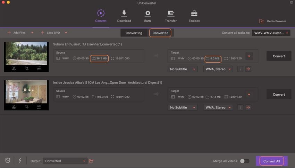Screen dimensions: 295x168
Task: Open the Convert section
Action: point(101,16)
